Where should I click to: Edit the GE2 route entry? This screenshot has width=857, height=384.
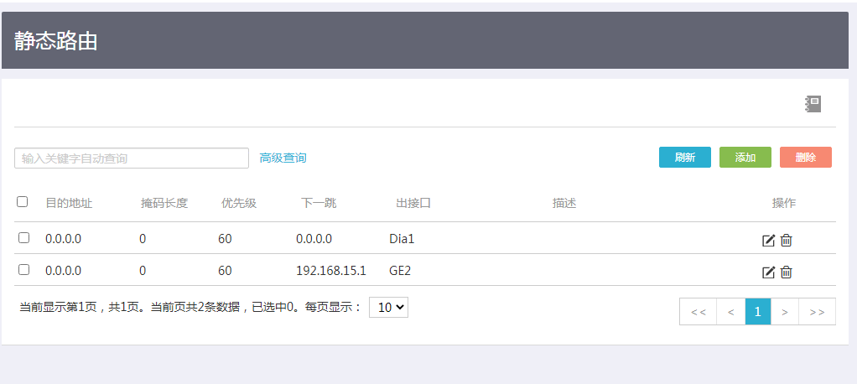point(768,272)
